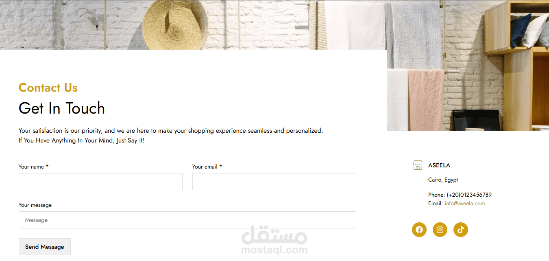Click the store icon beside ASEELA
This screenshot has width=549, height=261.
[418, 165]
